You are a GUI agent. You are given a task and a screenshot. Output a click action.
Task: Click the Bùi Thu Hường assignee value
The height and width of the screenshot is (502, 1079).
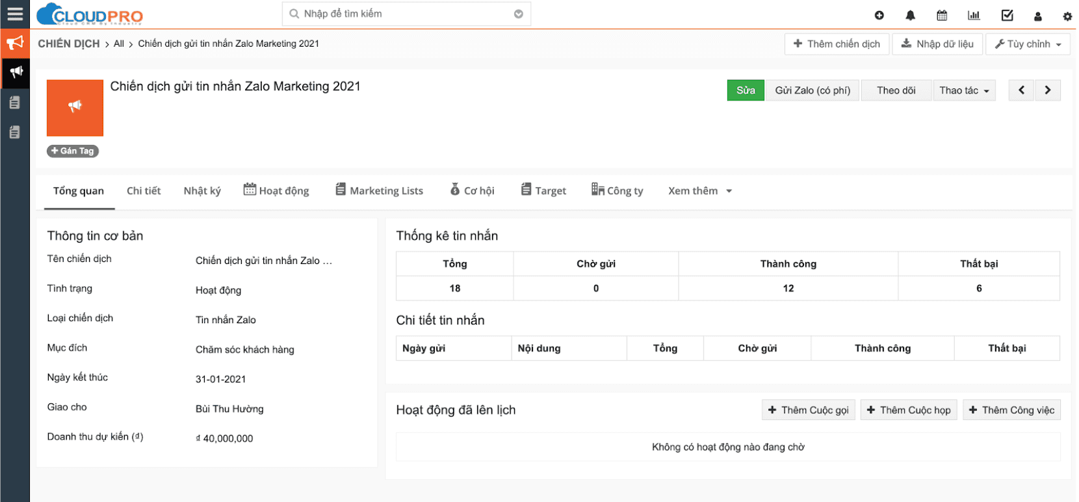point(229,409)
